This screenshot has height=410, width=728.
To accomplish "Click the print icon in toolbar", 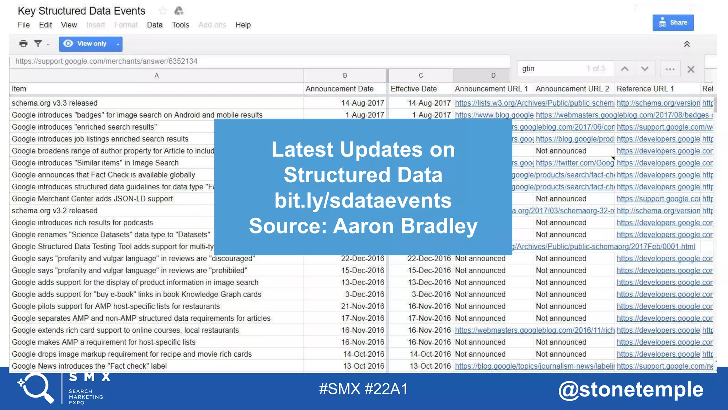I will tap(23, 43).
